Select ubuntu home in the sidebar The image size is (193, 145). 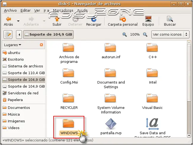24,53
